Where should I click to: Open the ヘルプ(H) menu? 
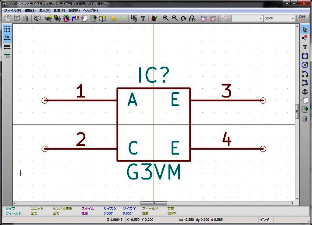(90, 10)
